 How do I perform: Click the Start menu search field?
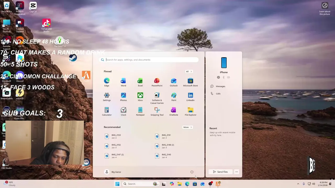coord(149,60)
